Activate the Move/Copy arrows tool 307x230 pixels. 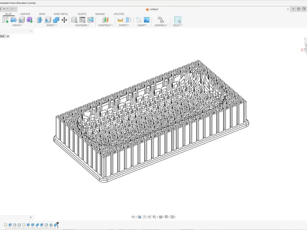64,20
